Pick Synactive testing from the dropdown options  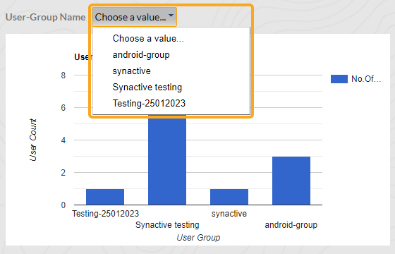(147, 87)
